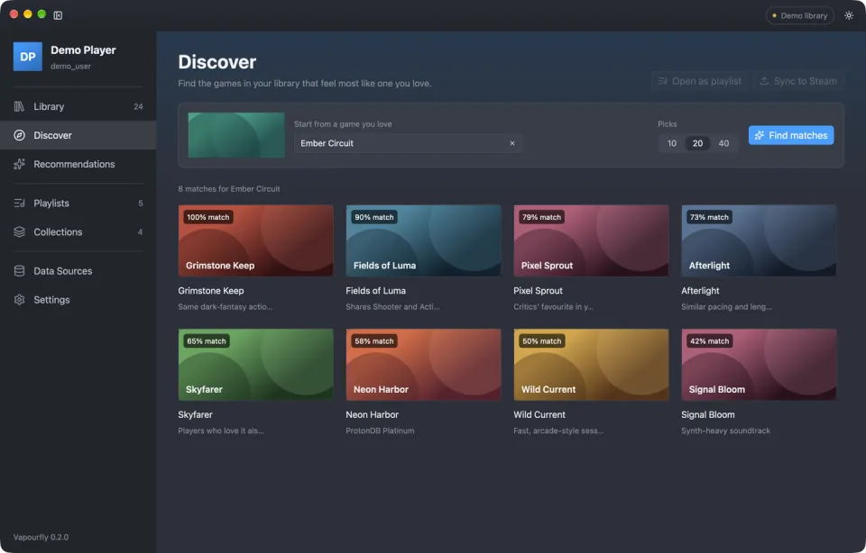Click the Settings gear icon
866x553 pixels.
(19, 299)
